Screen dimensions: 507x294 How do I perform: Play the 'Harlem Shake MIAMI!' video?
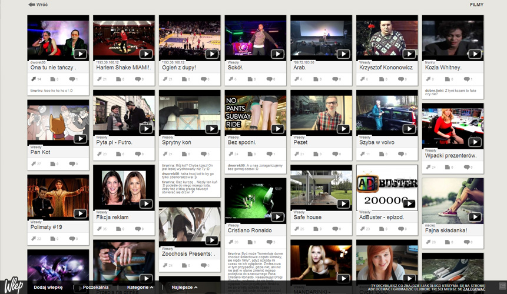click(x=146, y=54)
